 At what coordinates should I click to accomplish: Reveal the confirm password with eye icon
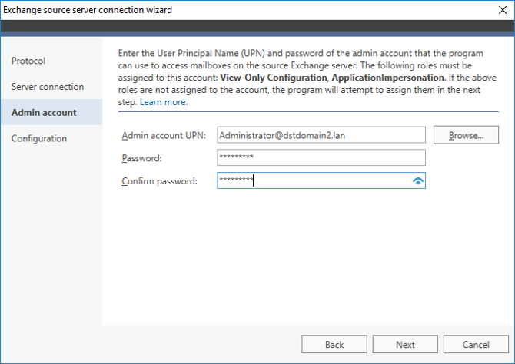click(417, 181)
